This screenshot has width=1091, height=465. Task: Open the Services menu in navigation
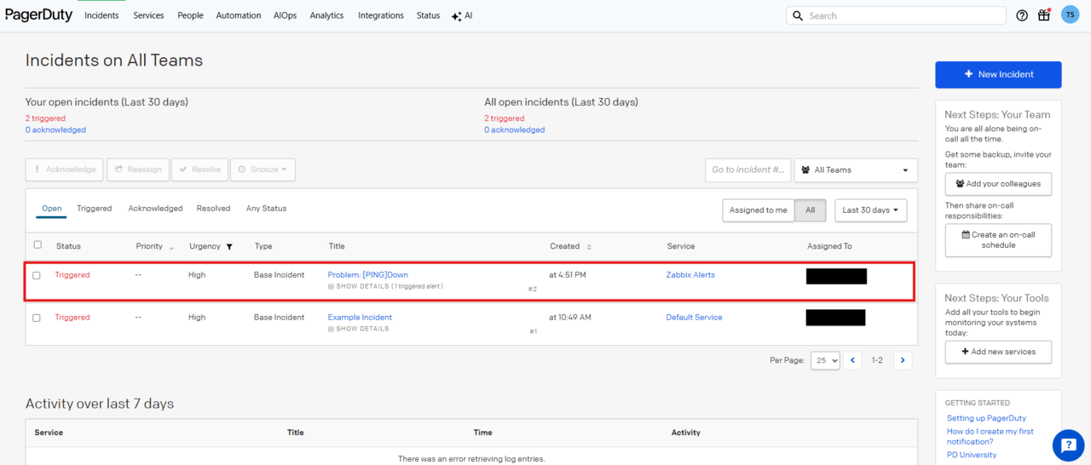click(x=148, y=15)
